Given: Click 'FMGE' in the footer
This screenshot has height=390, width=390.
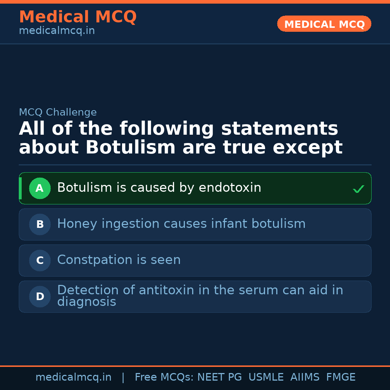Looking at the screenshot, I should tap(341, 377).
